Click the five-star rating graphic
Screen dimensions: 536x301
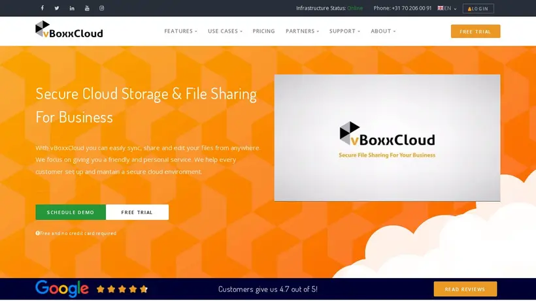pyautogui.click(x=122, y=289)
